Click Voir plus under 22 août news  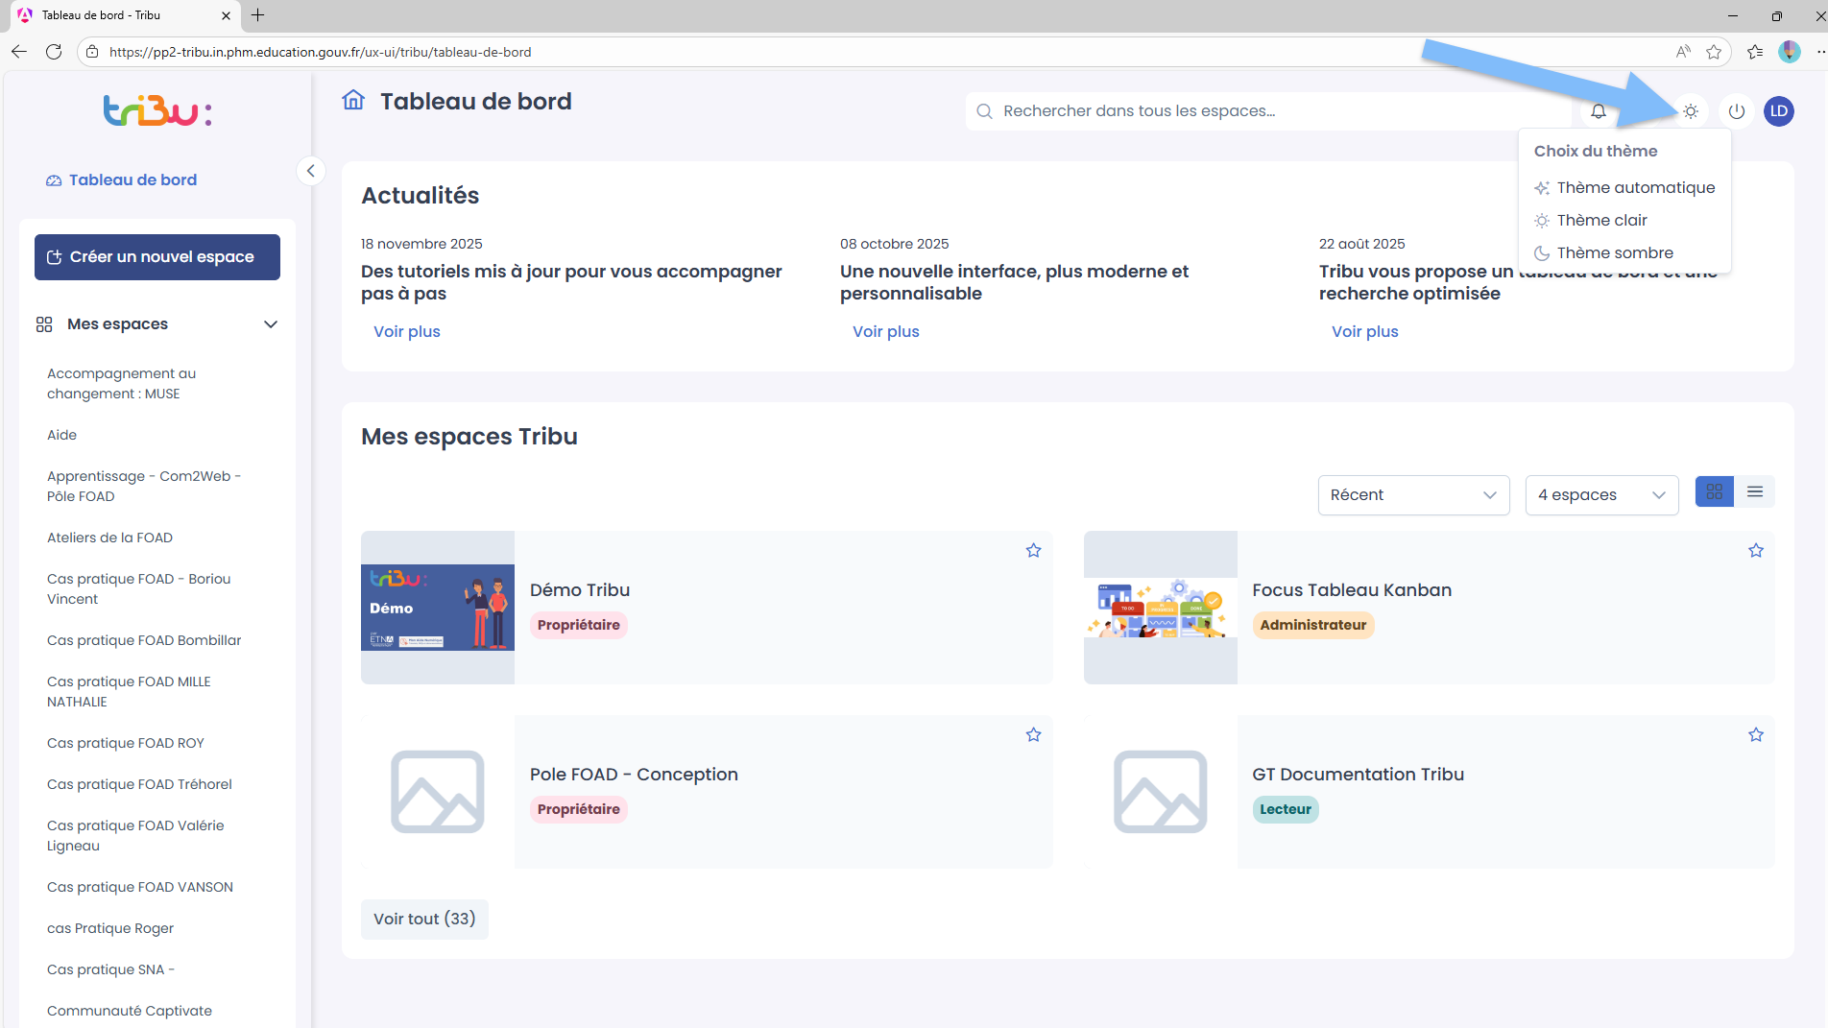tap(1365, 332)
